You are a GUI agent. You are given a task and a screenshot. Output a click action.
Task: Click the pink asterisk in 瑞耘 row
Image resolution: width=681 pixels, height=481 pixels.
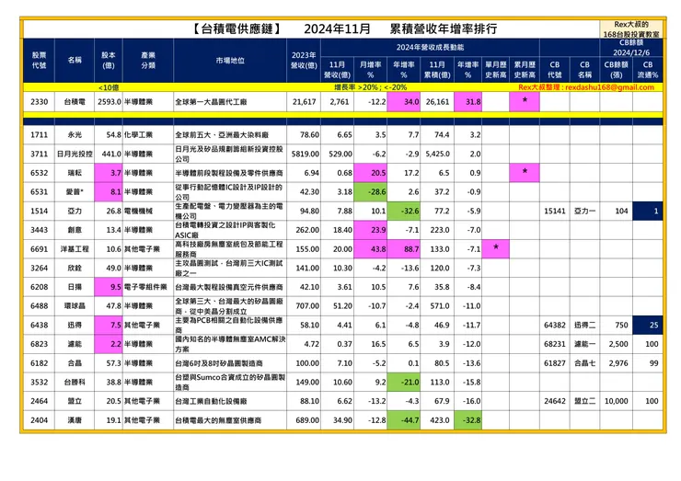tap(525, 173)
